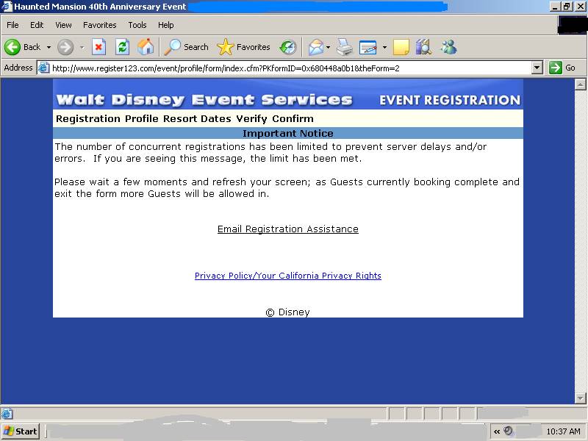This screenshot has height=441, width=588.
Task: Restore down the browser window
Action: pyautogui.click(x=567, y=7)
